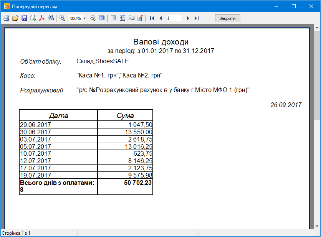Click the Zoom in magnifier icon
The height and width of the screenshot is (237, 321).
[62, 18]
